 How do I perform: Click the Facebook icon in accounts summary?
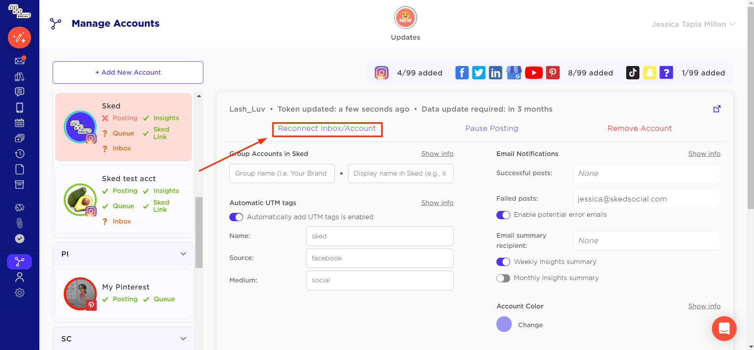pos(462,73)
